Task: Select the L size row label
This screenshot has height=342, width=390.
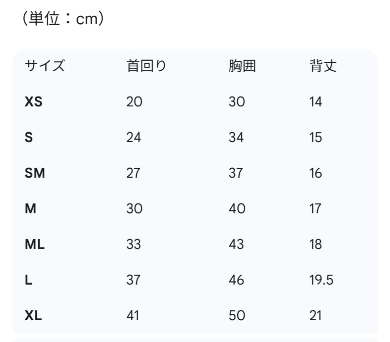Action: tap(28, 280)
